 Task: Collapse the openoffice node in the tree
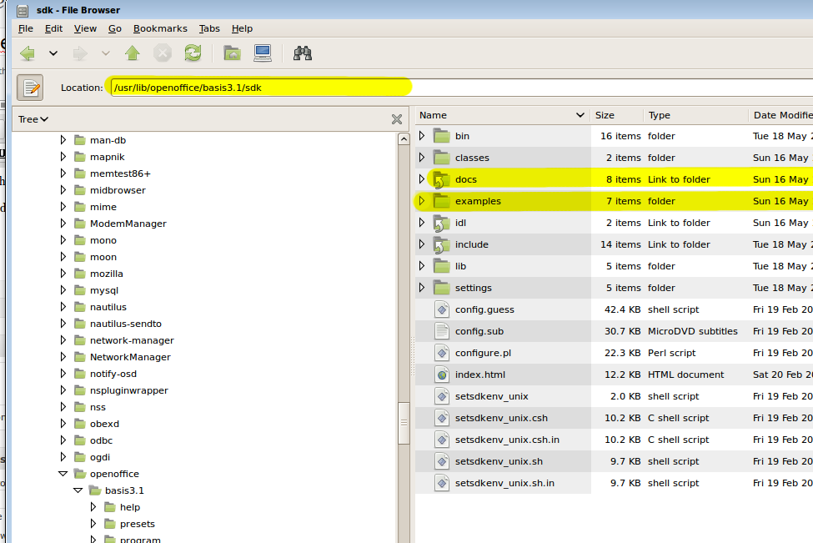coord(63,474)
